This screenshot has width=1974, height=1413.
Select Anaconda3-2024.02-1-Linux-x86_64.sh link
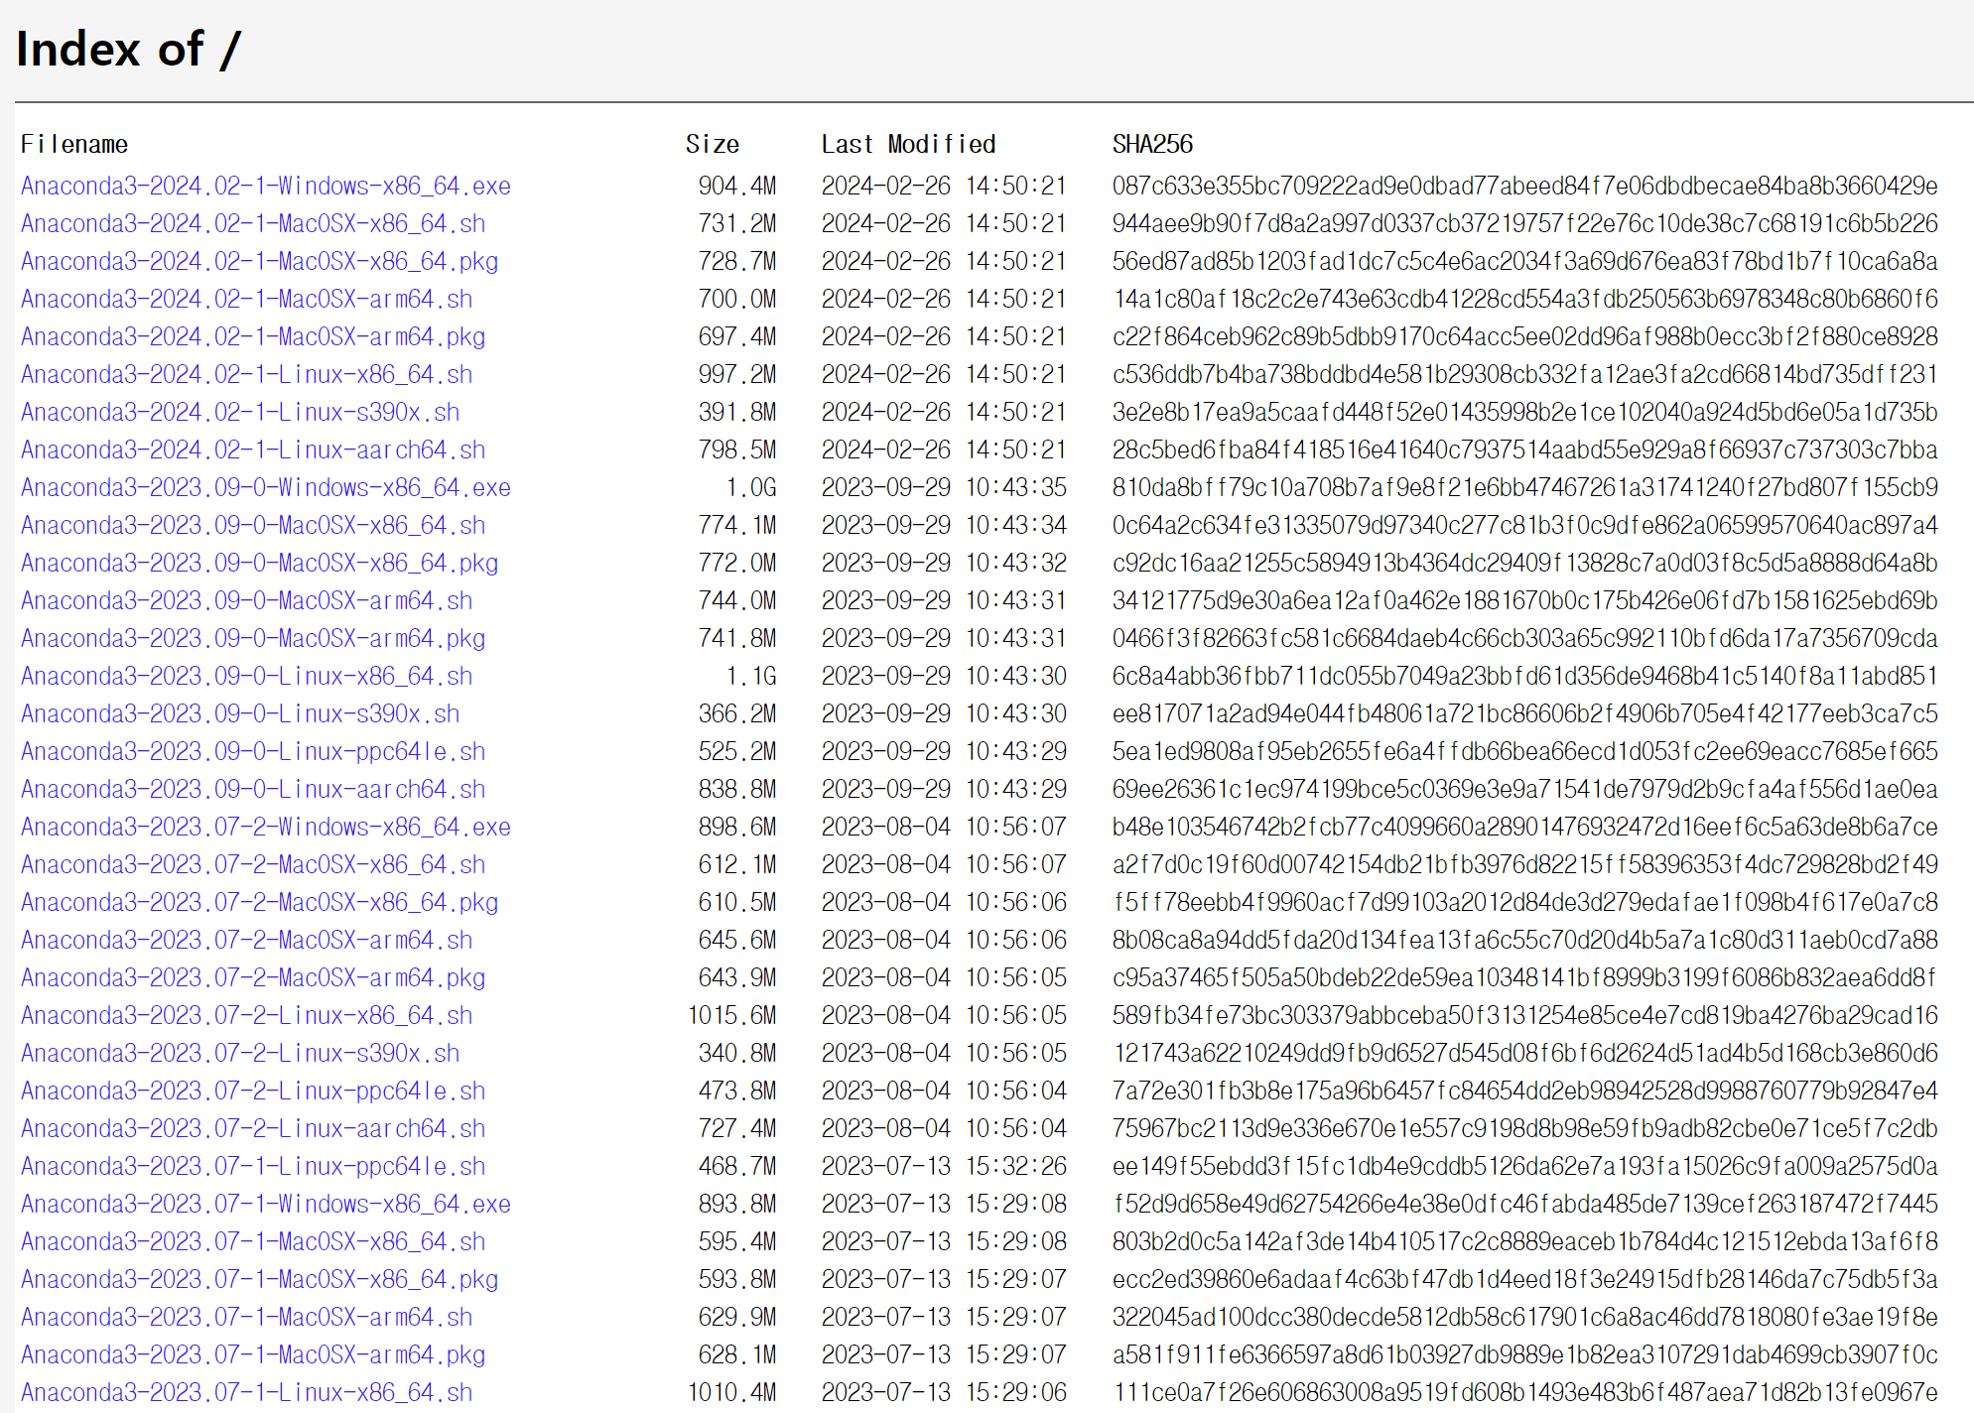click(x=246, y=375)
